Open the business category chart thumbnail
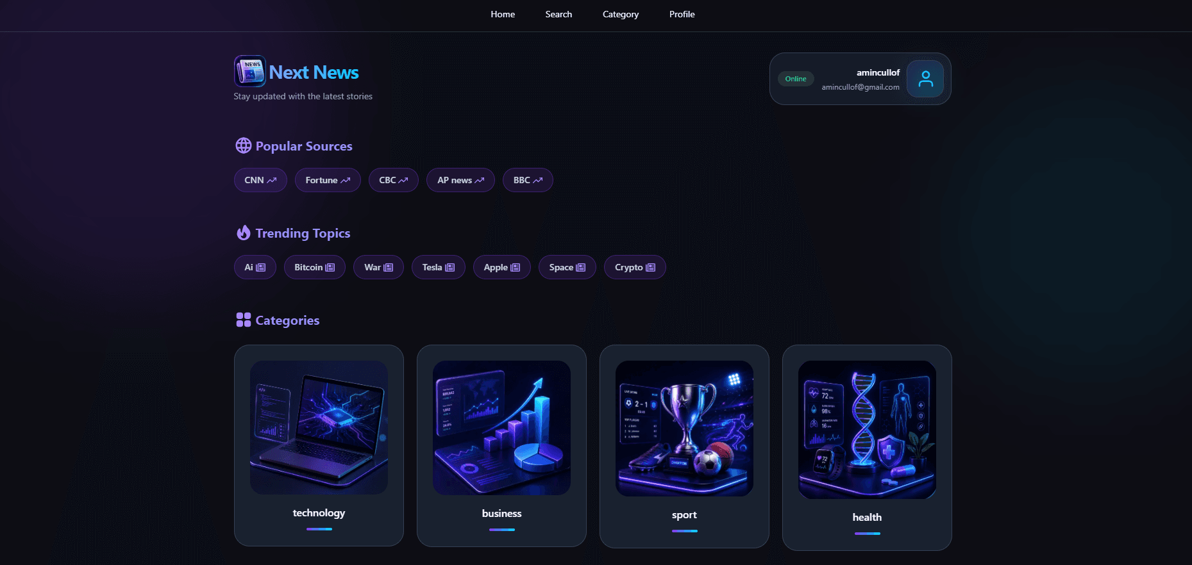Image resolution: width=1192 pixels, height=565 pixels. pyautogui.click(x=501, y=427)
